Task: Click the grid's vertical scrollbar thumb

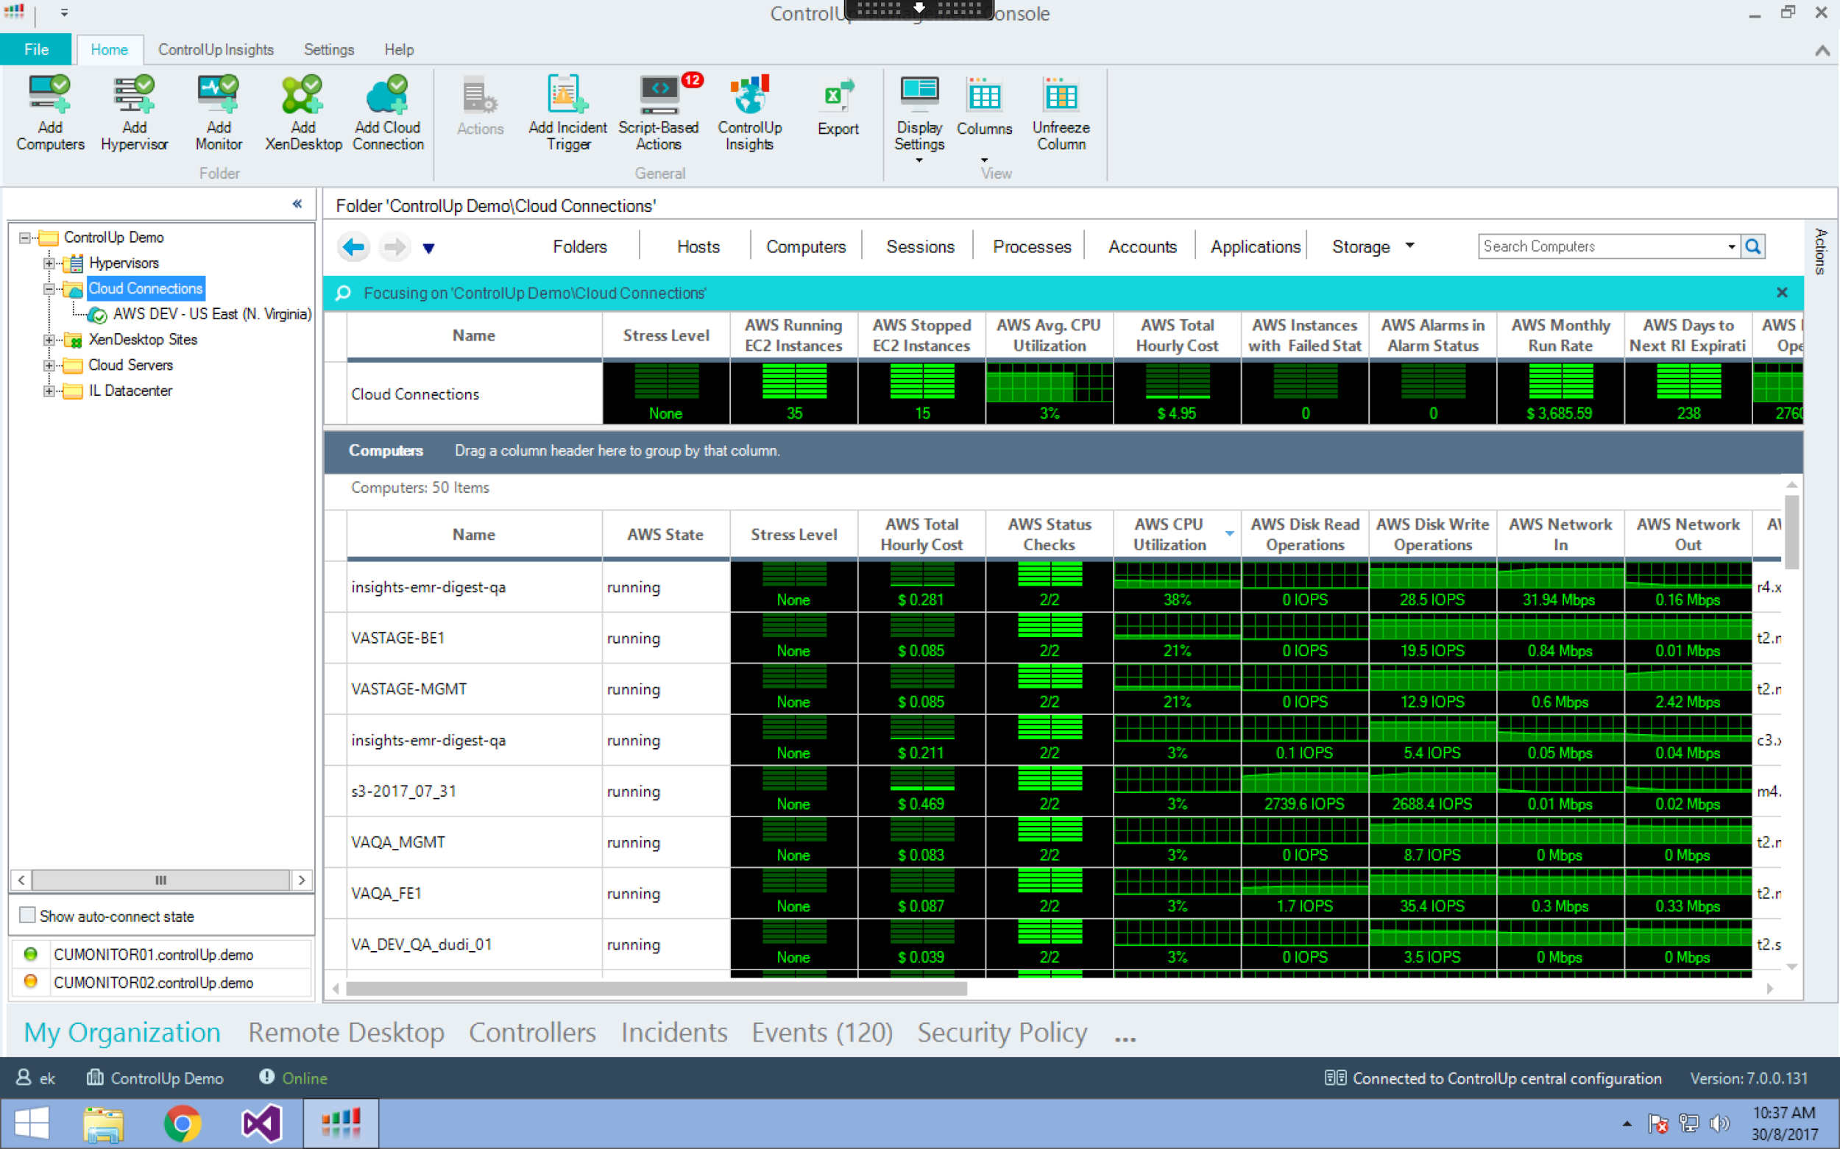Action: coord(1791,531)
